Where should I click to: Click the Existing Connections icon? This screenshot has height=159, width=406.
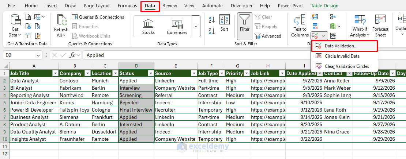(38, 35)
